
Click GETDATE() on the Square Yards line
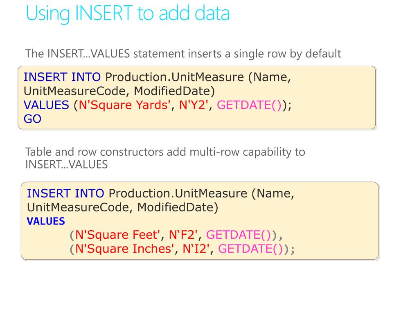click(x=249, y=105)
